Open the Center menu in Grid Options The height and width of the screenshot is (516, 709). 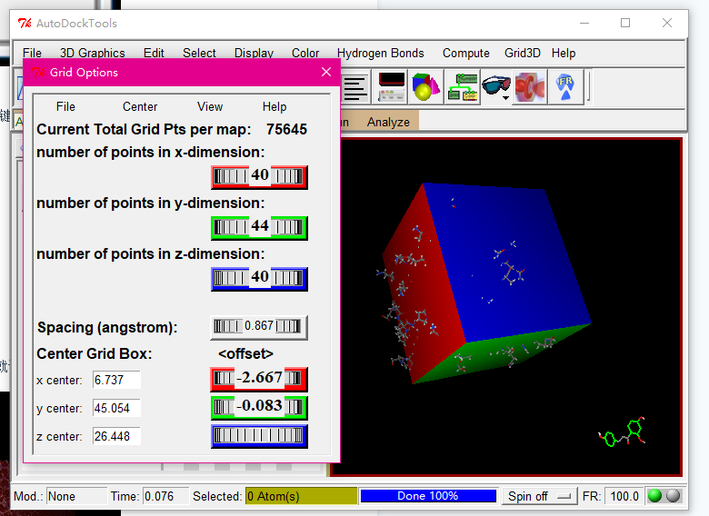click(140, 106)
